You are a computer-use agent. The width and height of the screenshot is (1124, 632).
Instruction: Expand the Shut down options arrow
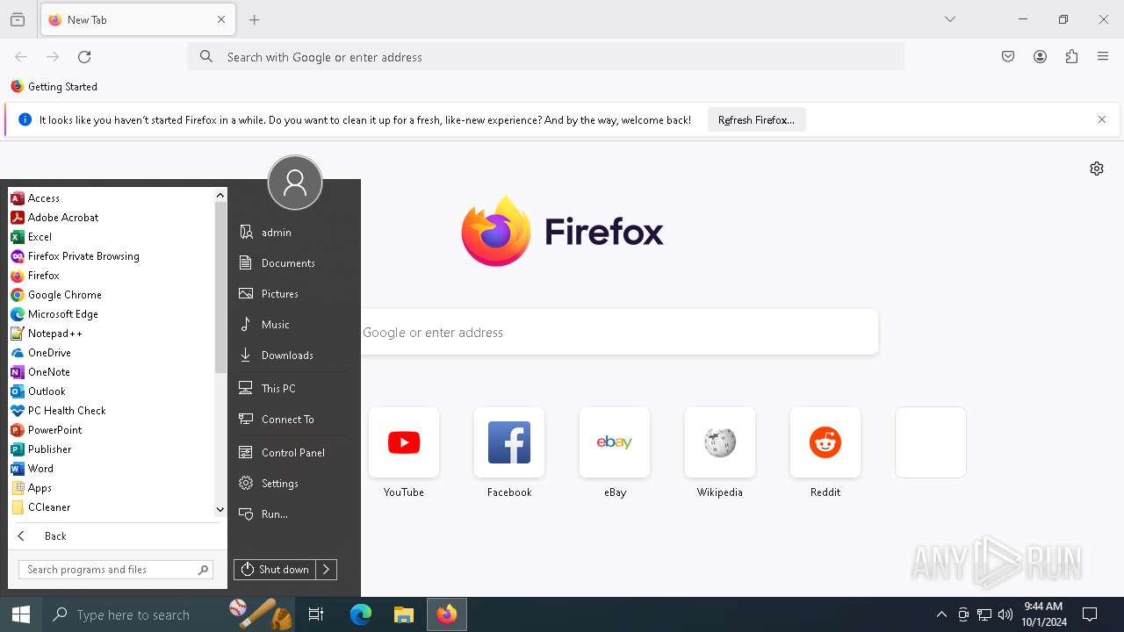coord(326,570)
